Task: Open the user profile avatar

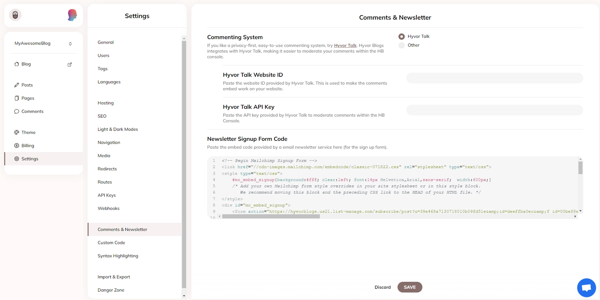Action: (x=72, y=15)
